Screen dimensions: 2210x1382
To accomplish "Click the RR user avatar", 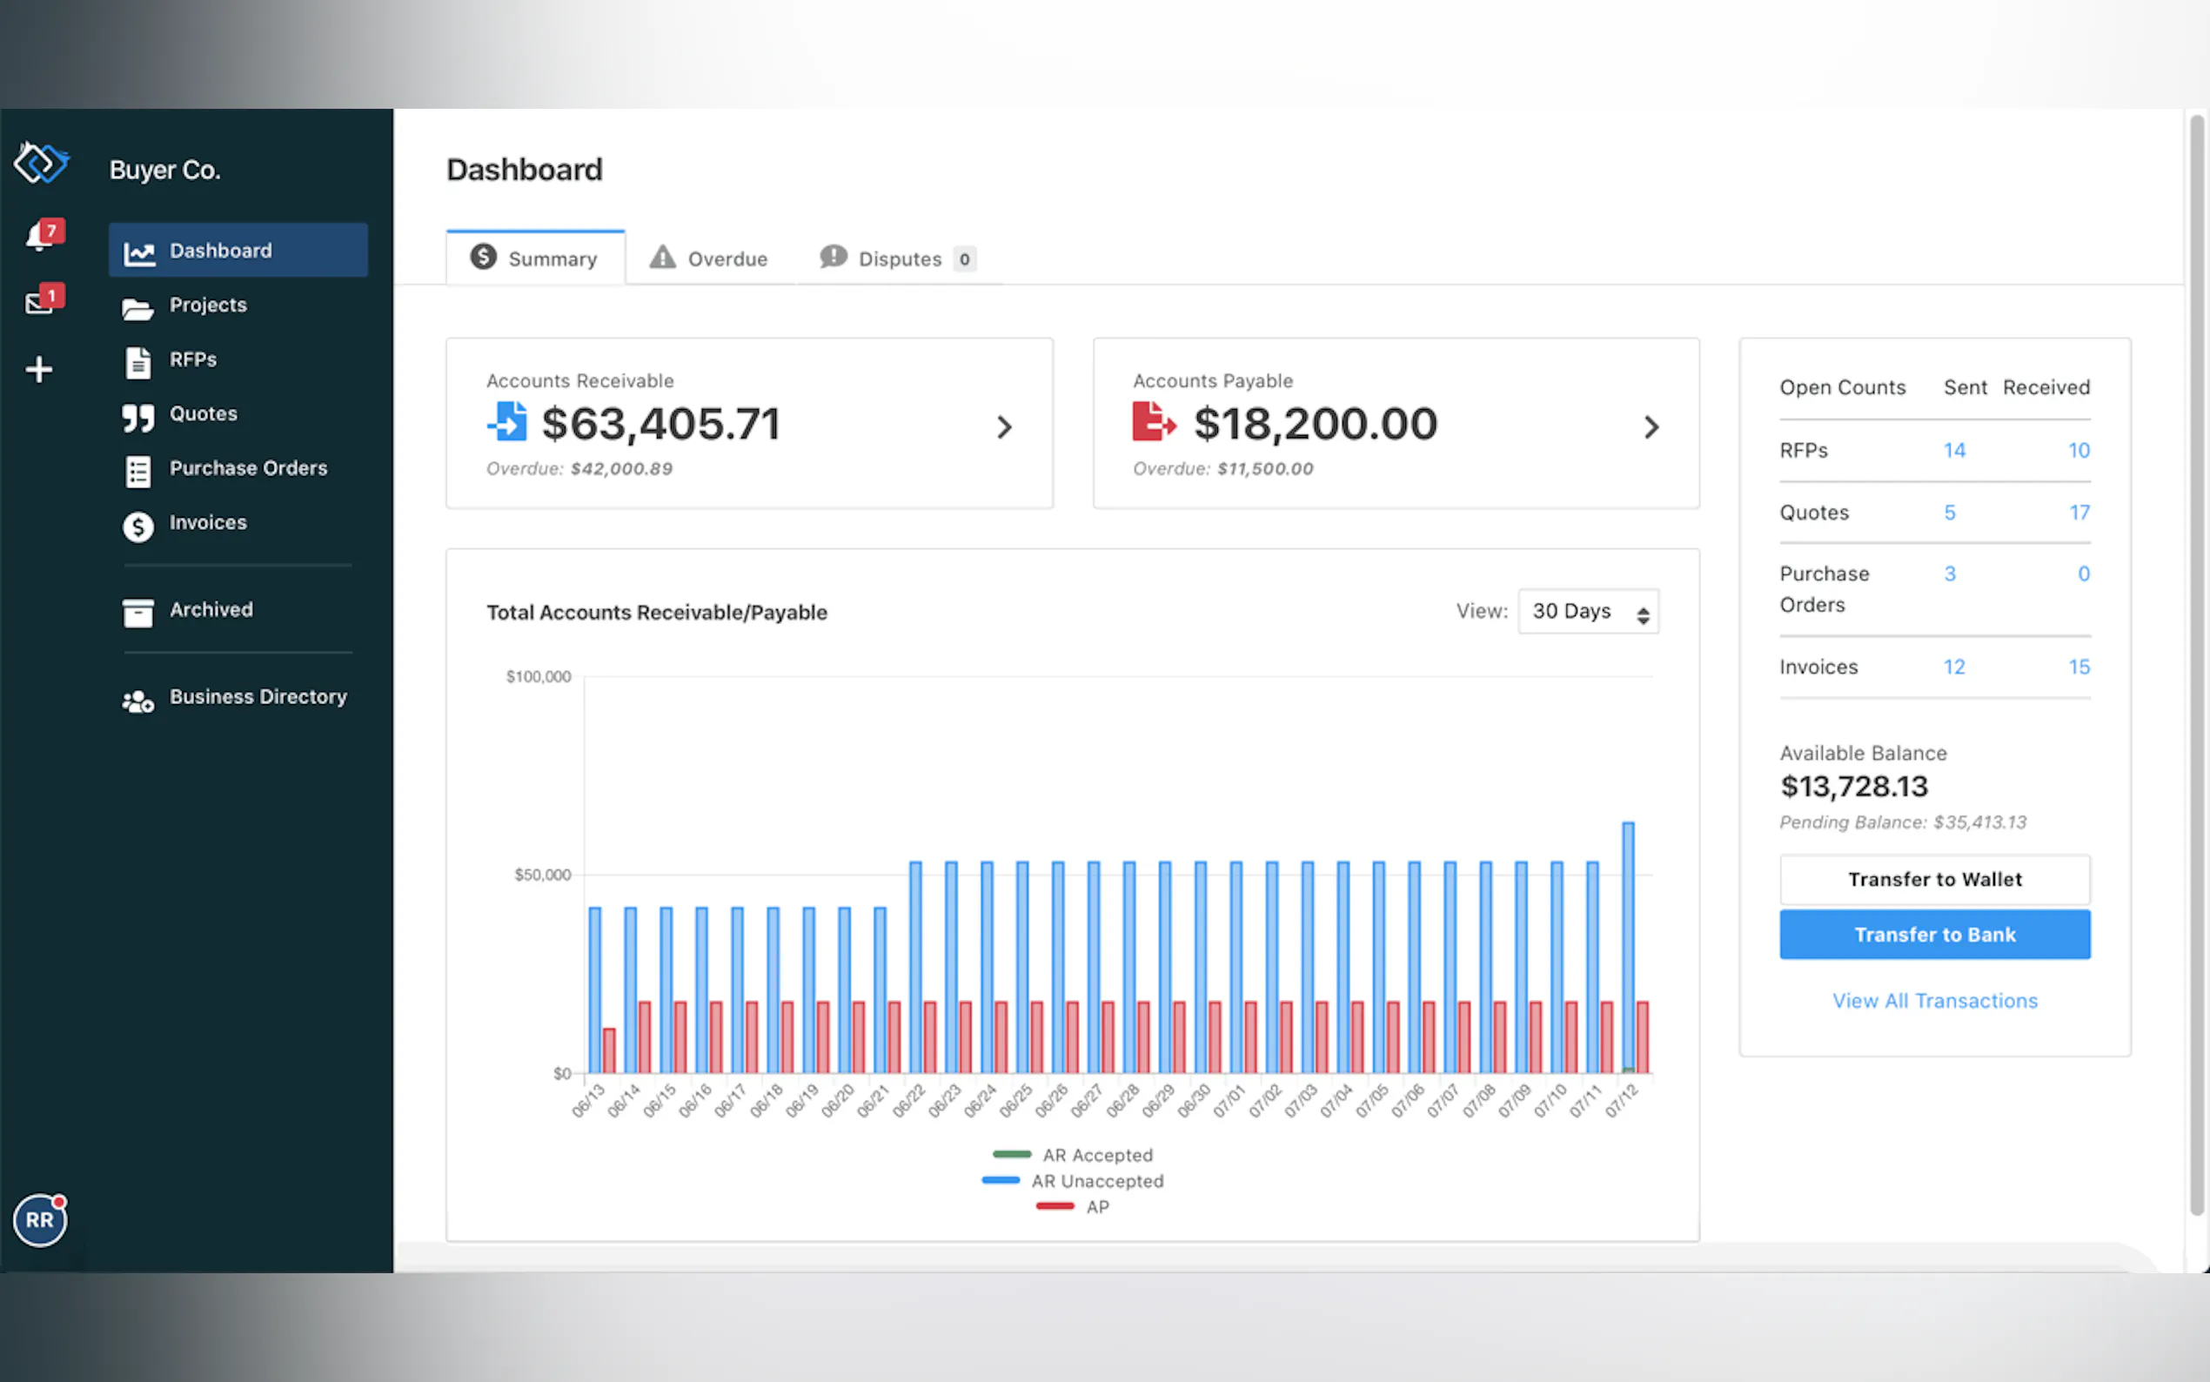I will (39, 1219).
